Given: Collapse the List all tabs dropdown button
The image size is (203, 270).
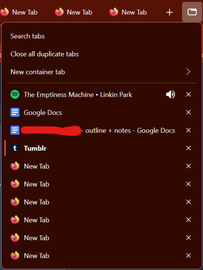Looking at the screenshot, I should tap(192, 12).
